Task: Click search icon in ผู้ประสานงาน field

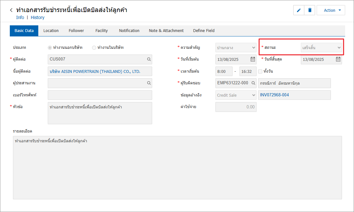Action: click(149, 83)
